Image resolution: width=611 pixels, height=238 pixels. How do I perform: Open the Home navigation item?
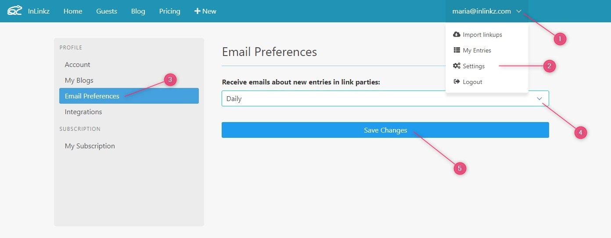(73, 11)
